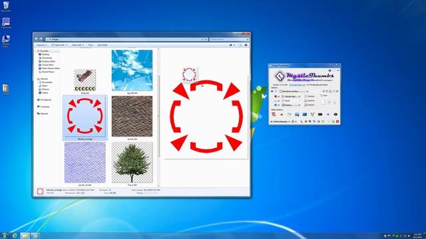426x239 pixels.
Task: Toggle the Scale checkbox in MysticThumbs
Action: tap(321, 96)
